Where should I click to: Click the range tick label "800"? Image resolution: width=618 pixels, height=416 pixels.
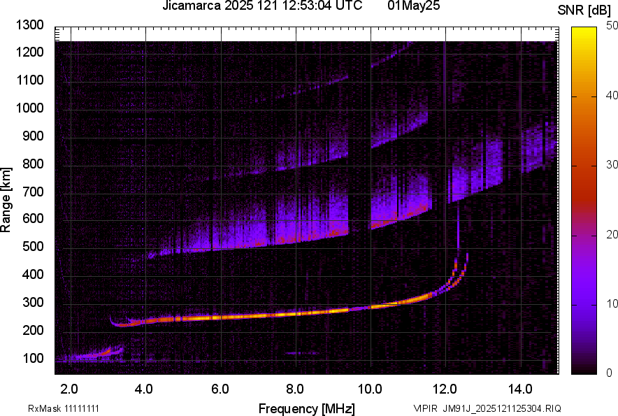pos(33,164)
